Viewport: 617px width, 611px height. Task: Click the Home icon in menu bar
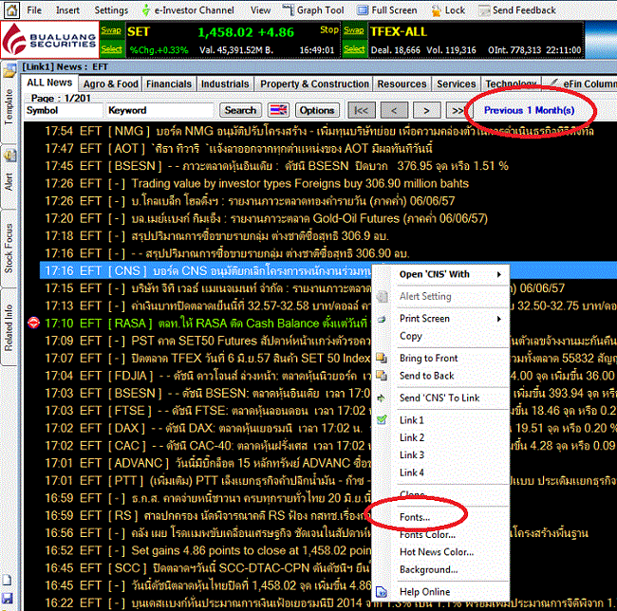(x=11, y=10)
